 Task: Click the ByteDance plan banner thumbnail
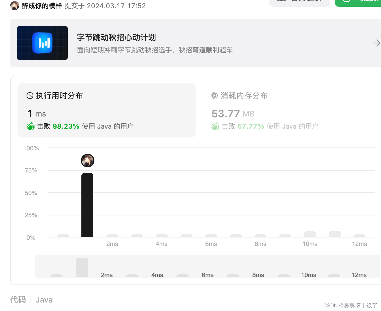point(42,43)
